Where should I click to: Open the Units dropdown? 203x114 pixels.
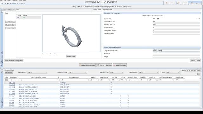173,72
